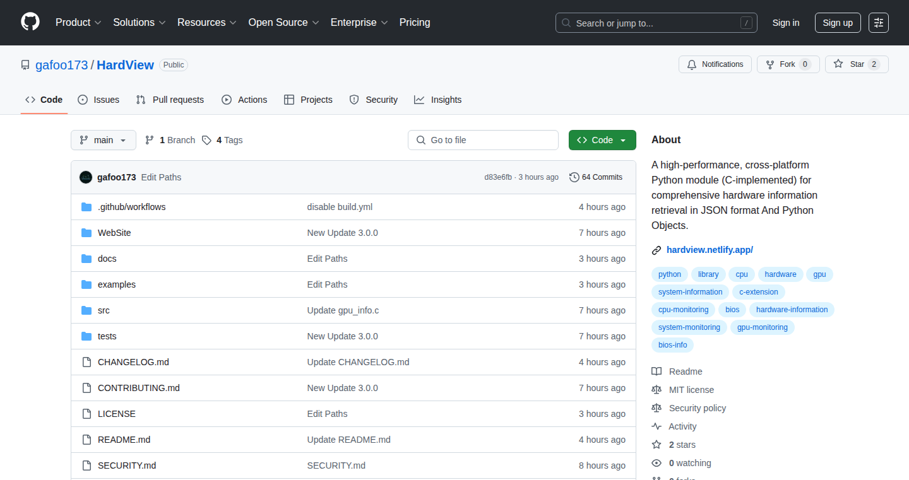Select the gpu topic tag
This screenshot has height=480, width=909.
pyautogui.click(x=819, y=274)
